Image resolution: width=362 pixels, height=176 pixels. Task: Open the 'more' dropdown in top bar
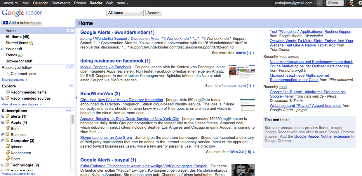pyautogui.click(x=122, y=3)
